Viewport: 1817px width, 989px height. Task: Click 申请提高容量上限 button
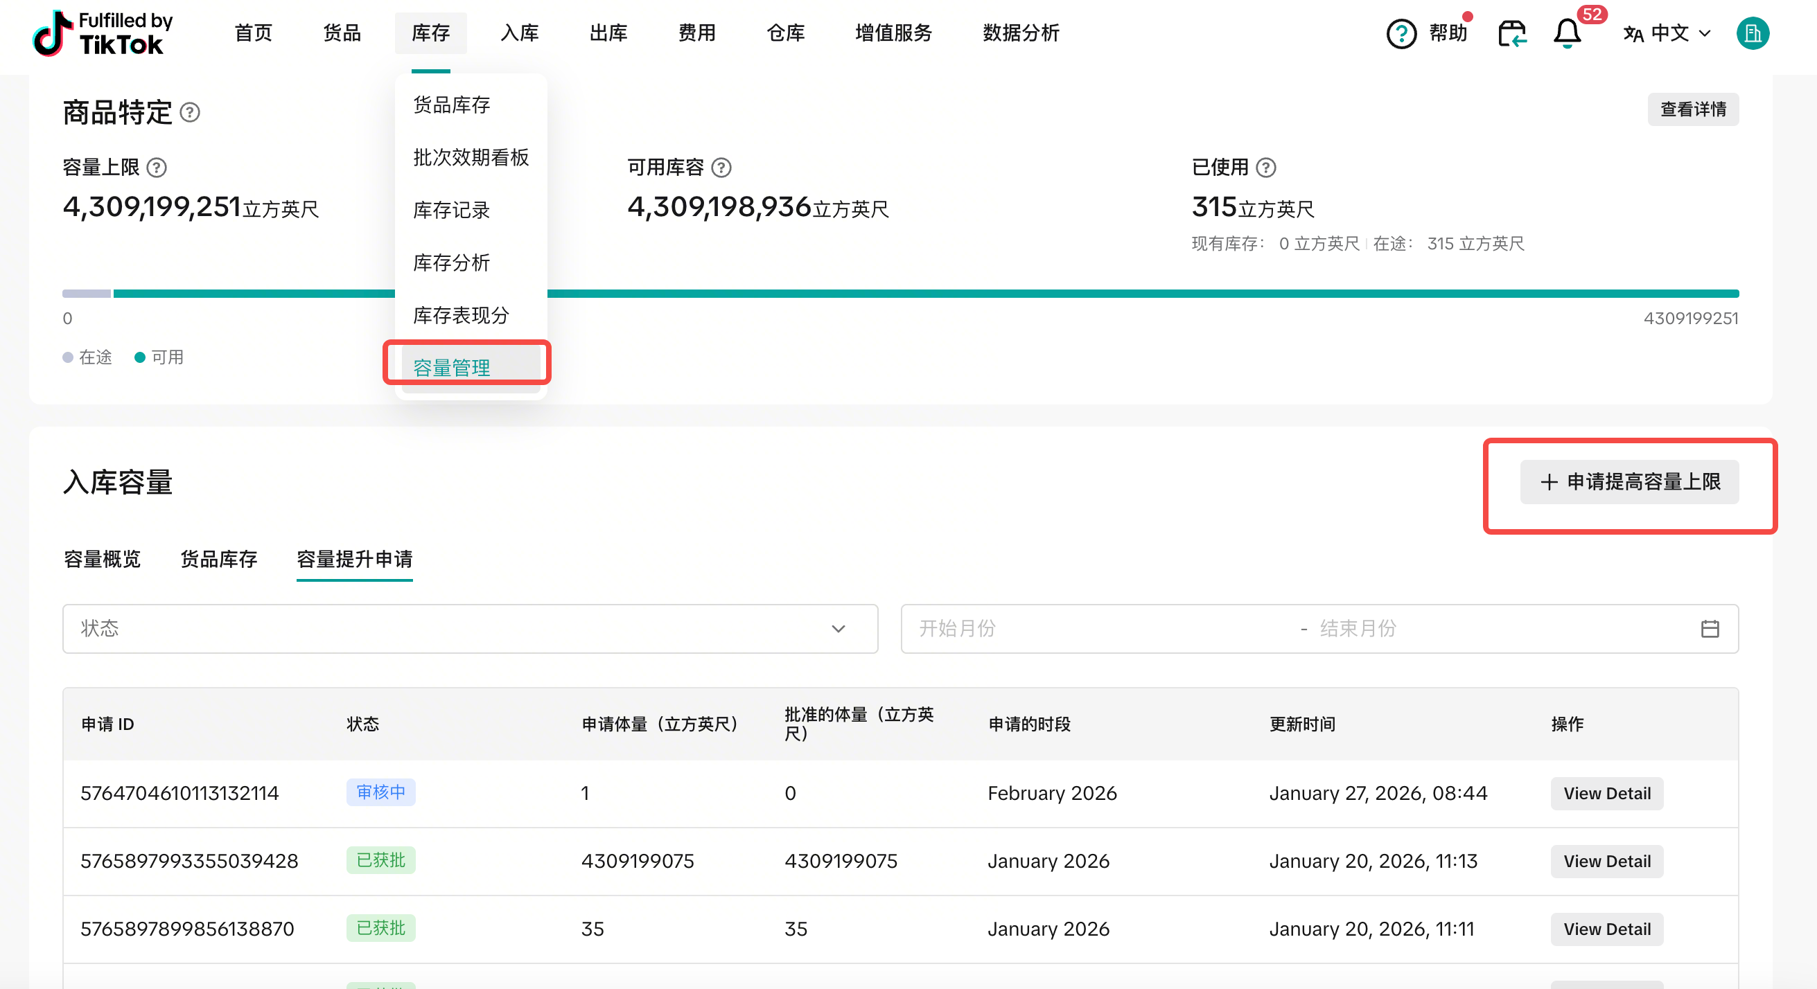point(1629,482)
